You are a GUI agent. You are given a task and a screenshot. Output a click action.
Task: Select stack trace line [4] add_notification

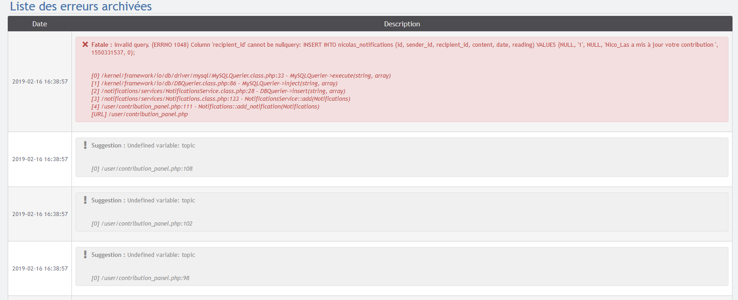click(x=205, y=107)
